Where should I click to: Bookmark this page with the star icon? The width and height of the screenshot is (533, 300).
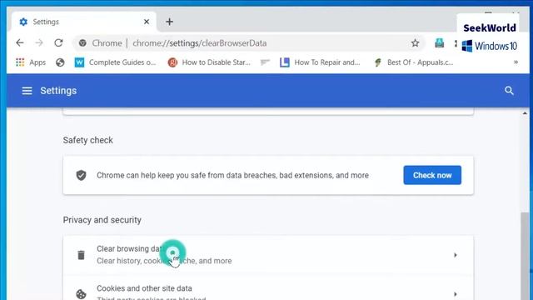[415, 42]
